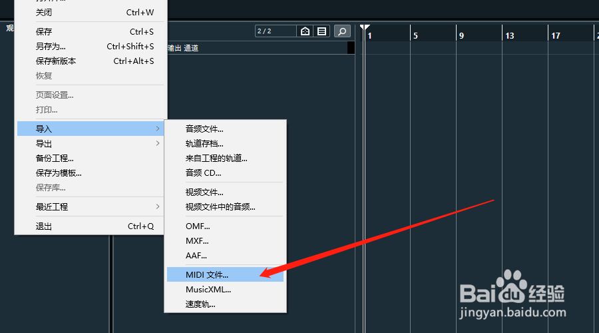The image size is (599, 333).
Task: Open the track list configuration icon
Action: (x=321, y=31)
